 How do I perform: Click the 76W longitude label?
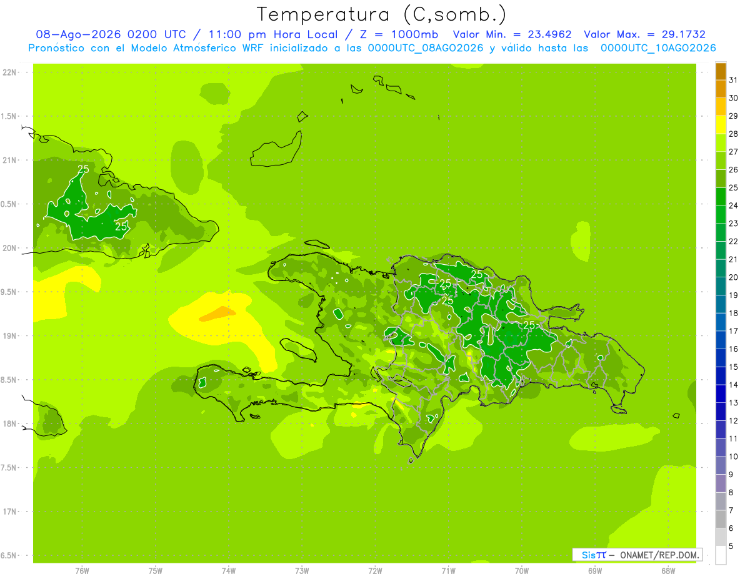(82, 571)
